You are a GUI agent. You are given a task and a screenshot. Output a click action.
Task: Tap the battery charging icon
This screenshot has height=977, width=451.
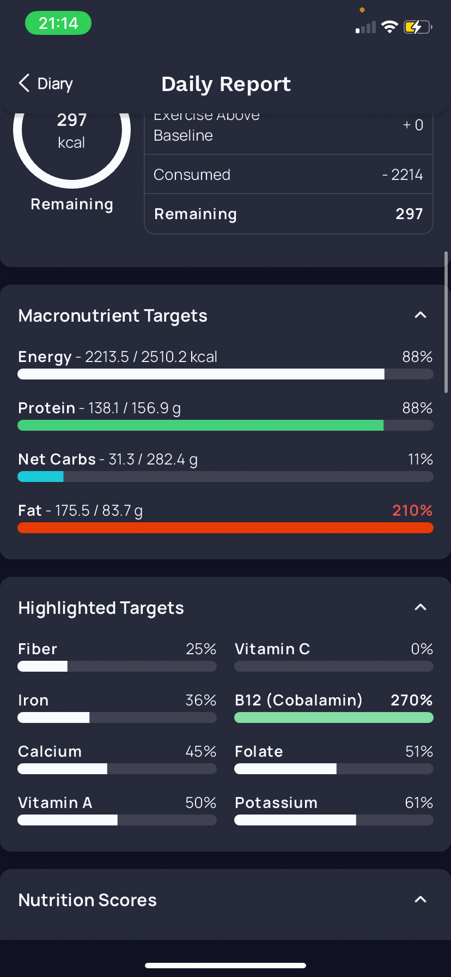click(x=418, y=27)
